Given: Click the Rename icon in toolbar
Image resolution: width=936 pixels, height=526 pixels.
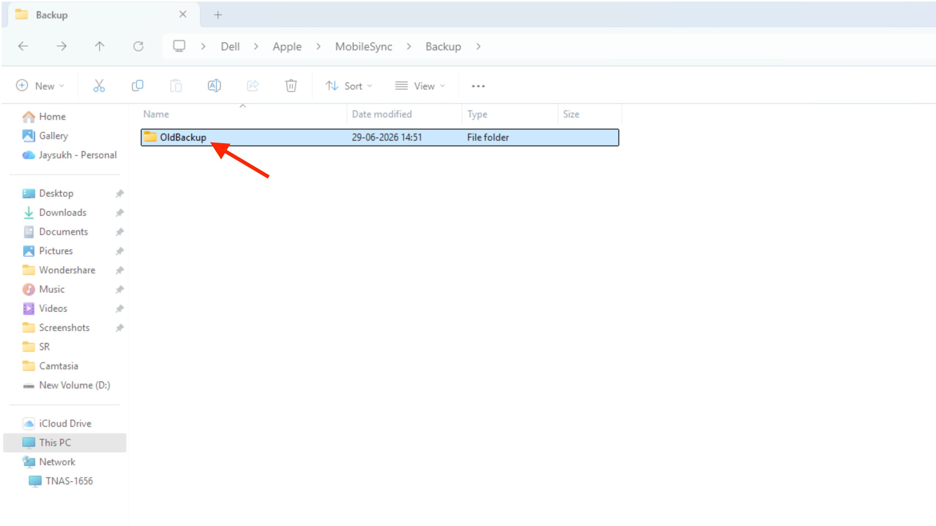Looking at the screenshot, I should pos(214,86).
